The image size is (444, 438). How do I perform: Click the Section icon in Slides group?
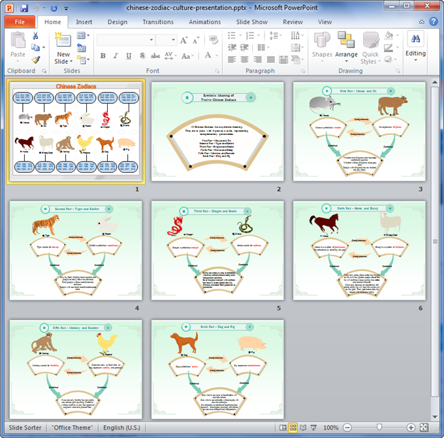coord(82,59)
